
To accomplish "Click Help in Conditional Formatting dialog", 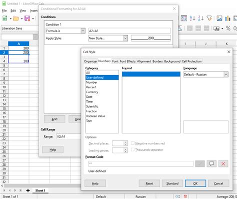I will point(52,150).
